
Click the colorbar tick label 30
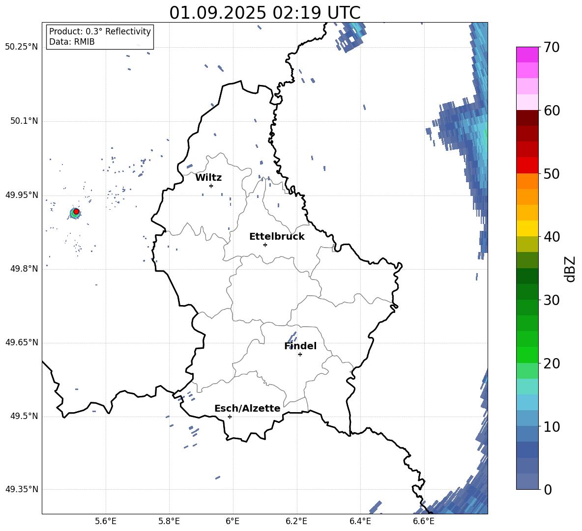(552, 300)
